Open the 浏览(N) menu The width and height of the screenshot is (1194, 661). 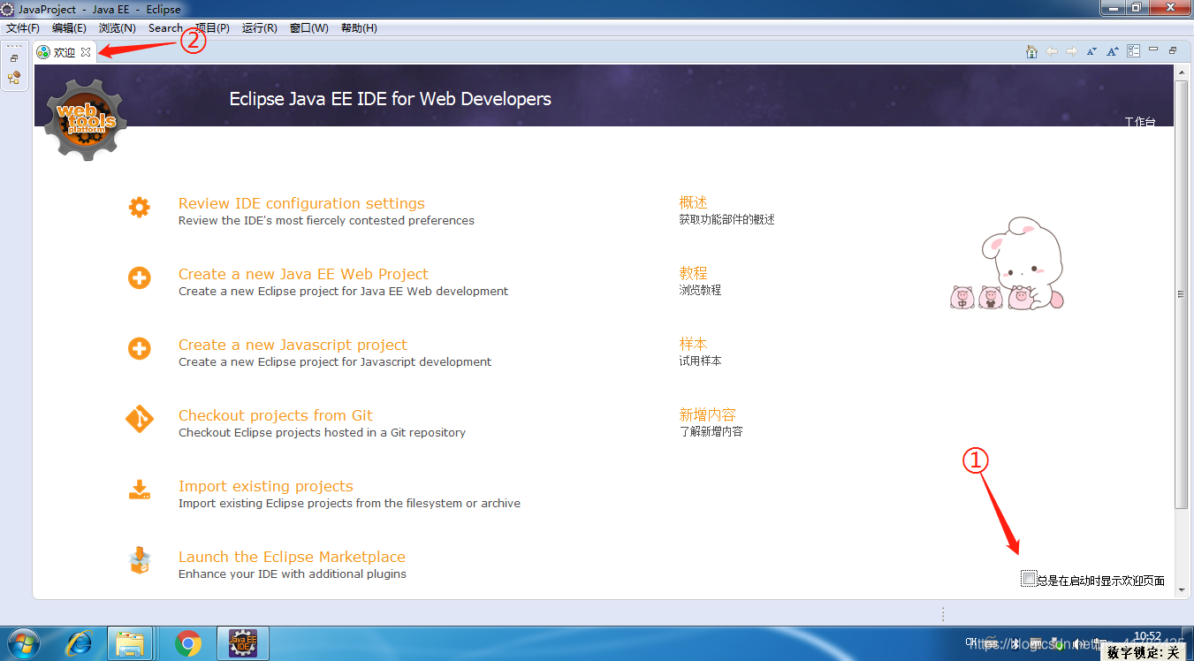point(117,28)
